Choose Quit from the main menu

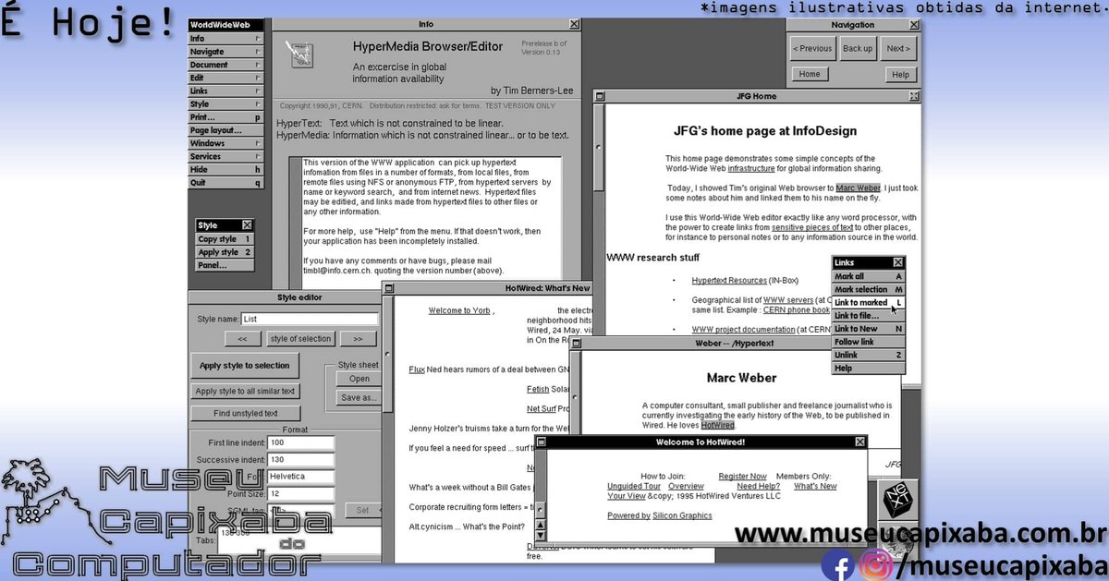[x=225, y=183]
